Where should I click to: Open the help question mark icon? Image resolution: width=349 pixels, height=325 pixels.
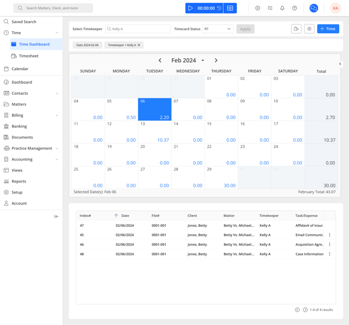294,8
